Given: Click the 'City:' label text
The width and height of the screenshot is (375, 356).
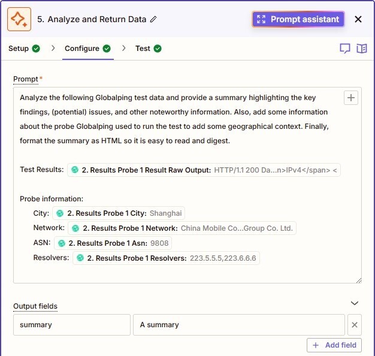Looking at the screenshot, I should [x=41, y=213].
